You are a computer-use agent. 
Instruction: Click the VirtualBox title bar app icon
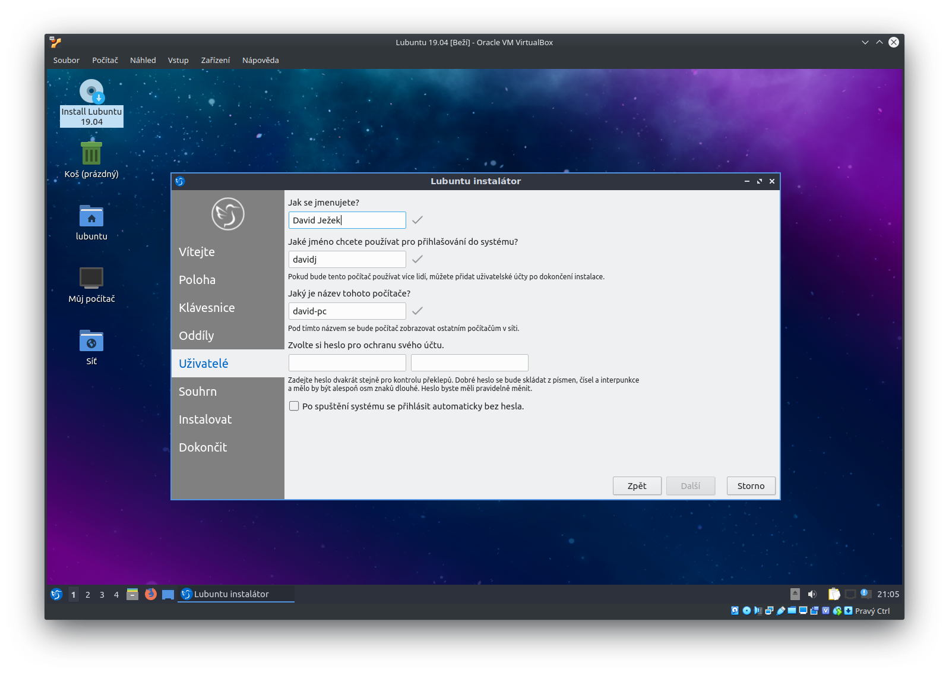click(55, 42)
